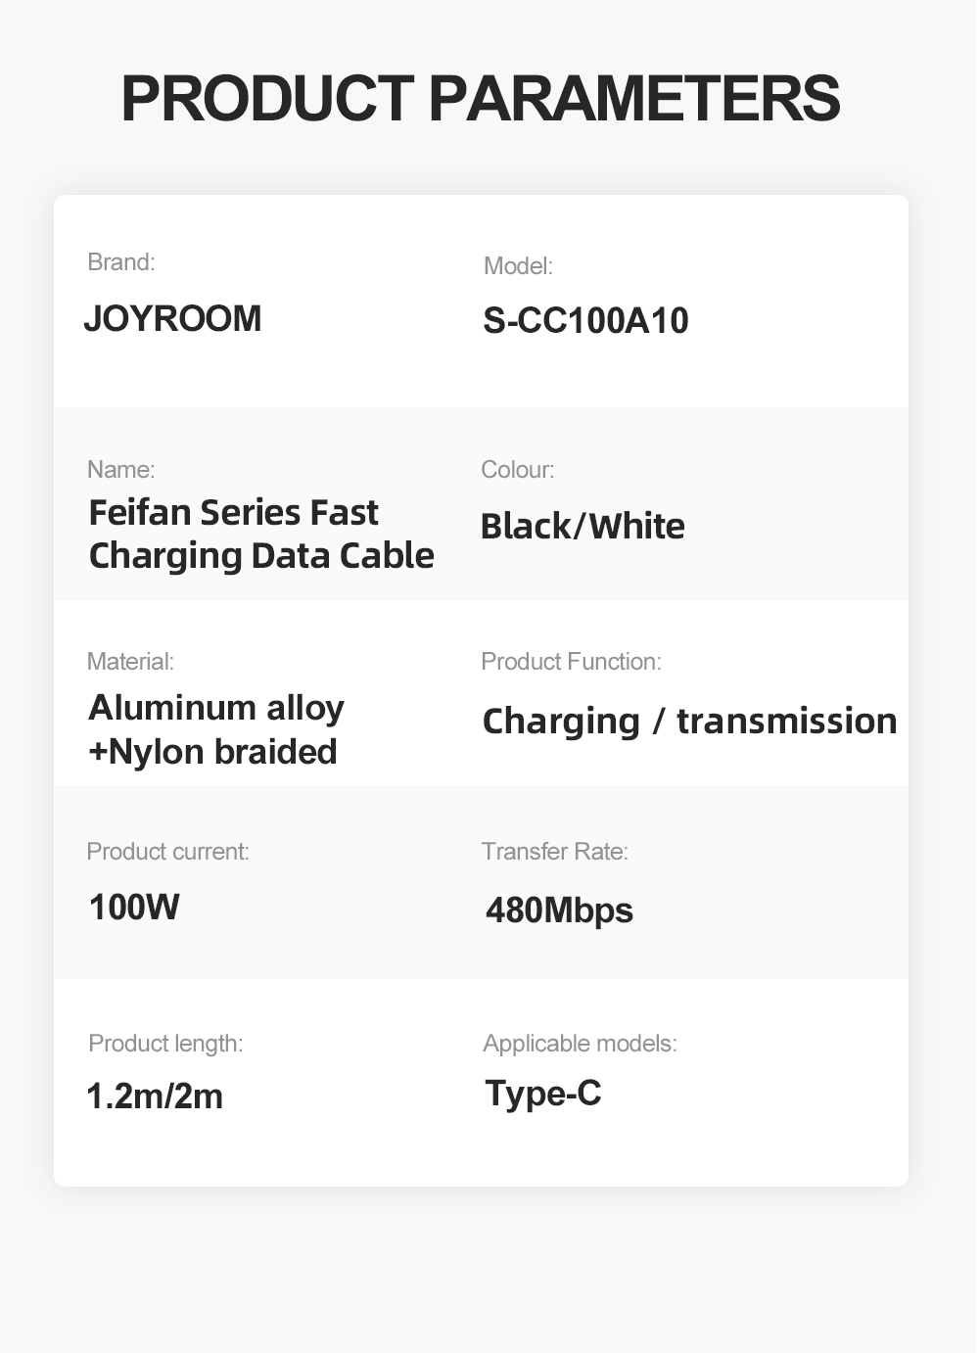This screenshot has width=979, height=1353.
Task: Select the 100W value
Action: click(134, 907)
